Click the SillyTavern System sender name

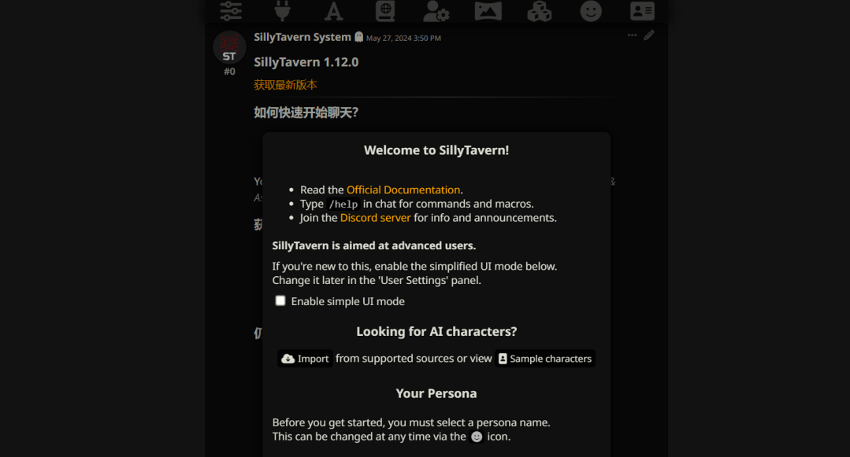point(303,37)
